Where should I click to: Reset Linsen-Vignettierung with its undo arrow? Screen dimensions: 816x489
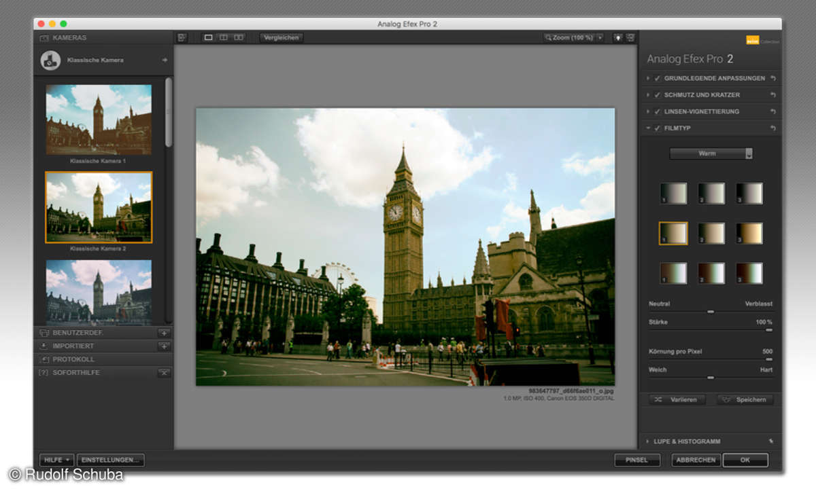773,111
